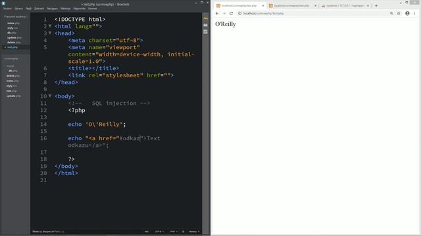Open styly.css in the project tree
This screenshot has width=421, height=236.
pos(12,86)
